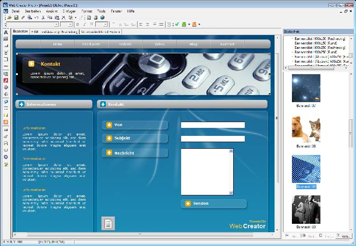Open the Datei menu
Image resolution: width=356 pixels, height=246 pixels.
coord(16,11)
